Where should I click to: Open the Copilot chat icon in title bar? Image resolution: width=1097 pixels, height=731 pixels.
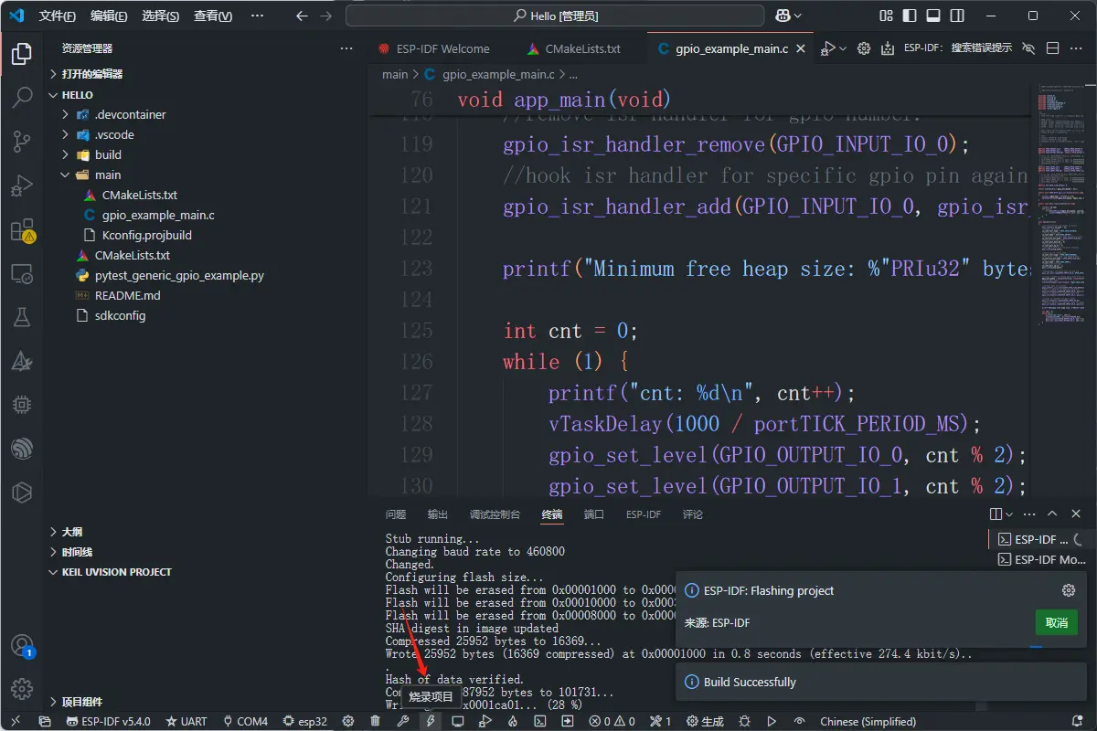click(x=783, y=16)
